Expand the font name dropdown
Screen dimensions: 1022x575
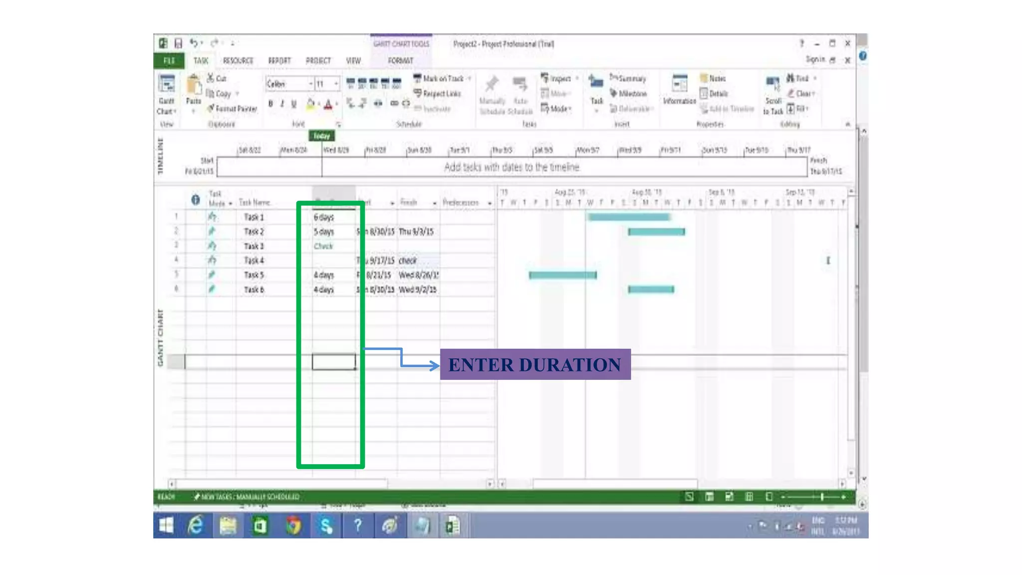coord(310,84)
